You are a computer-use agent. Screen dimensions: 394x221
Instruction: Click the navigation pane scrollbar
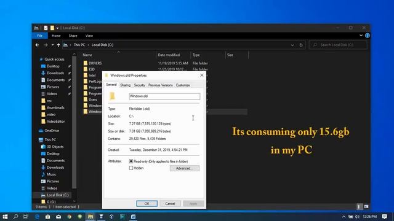pos(74,123)
